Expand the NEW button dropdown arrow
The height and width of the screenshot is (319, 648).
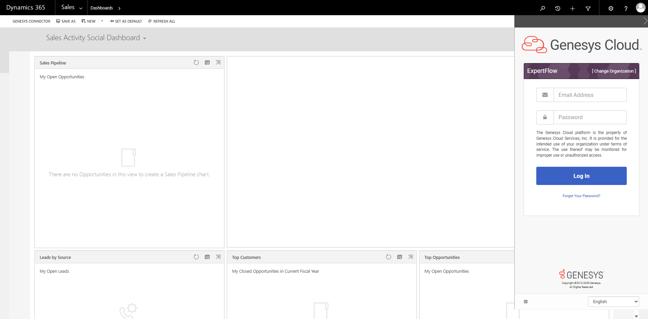coord(102,21)
